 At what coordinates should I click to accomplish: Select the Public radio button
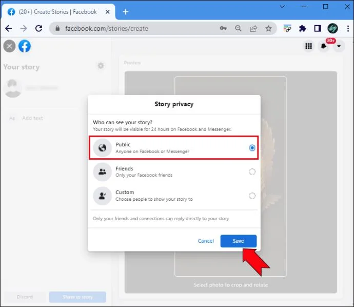tap(252, 148)
